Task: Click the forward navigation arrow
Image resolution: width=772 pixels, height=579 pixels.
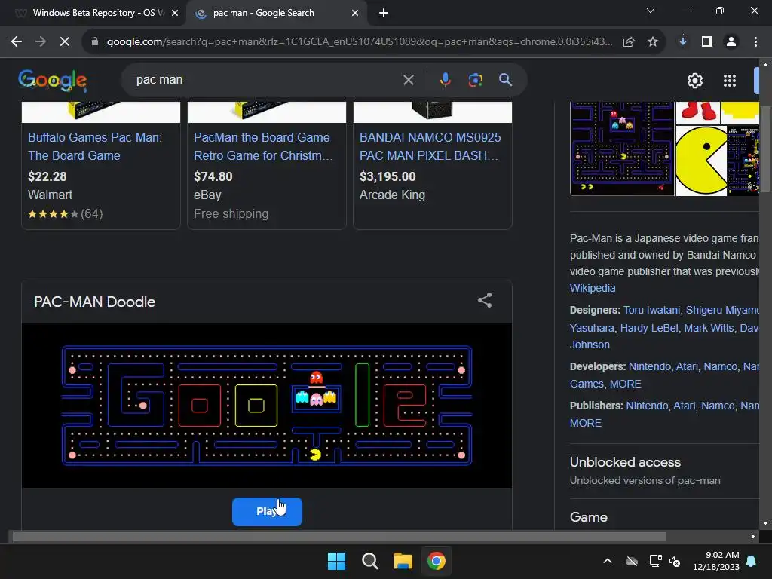Action: [x=41, y=42]
